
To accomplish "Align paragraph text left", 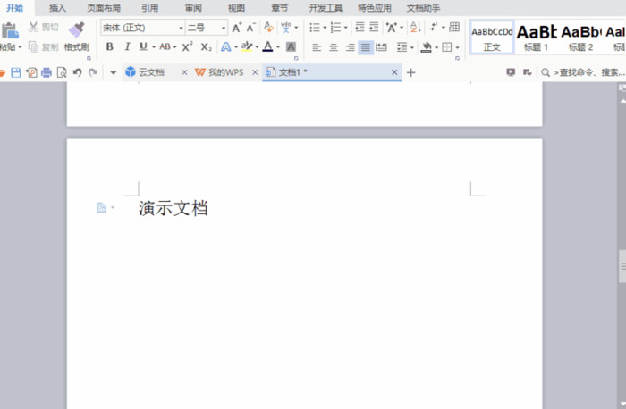I will [x=317, y=47].
